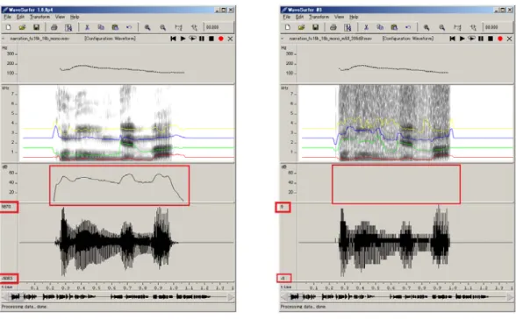Click the time display field in right window
The image size is (516, 319).
(498, 27)
